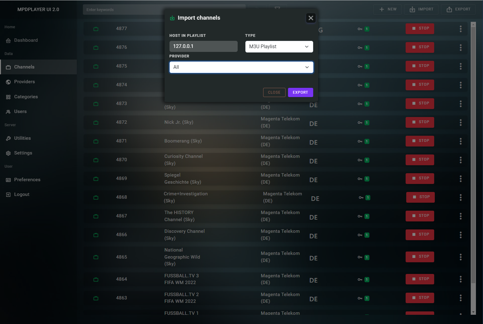Expand the Type dropdown showing M3U Playlist
The width and height of the screenshot is (483, 324).
279,47
